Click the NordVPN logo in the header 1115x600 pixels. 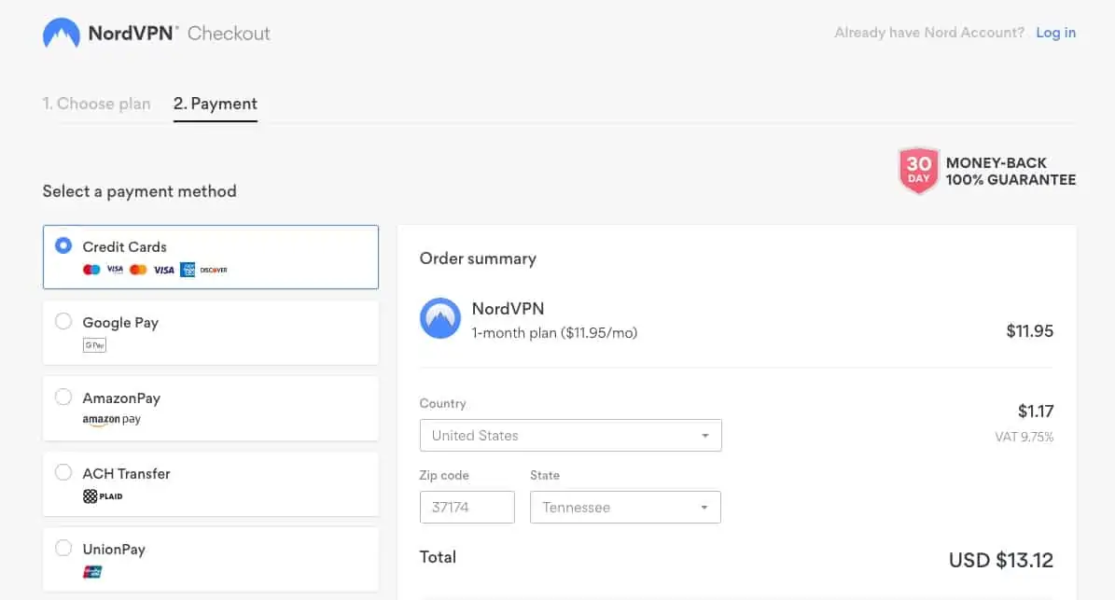click(x=62, y=34)
